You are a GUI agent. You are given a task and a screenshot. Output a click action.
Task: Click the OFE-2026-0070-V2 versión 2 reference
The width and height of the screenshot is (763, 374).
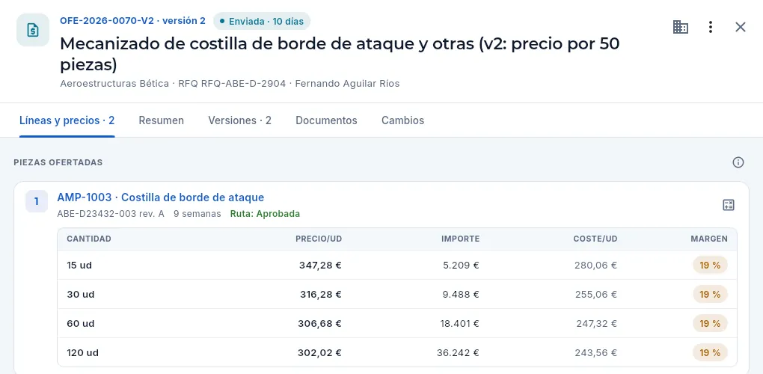click(x=132, y=21)
